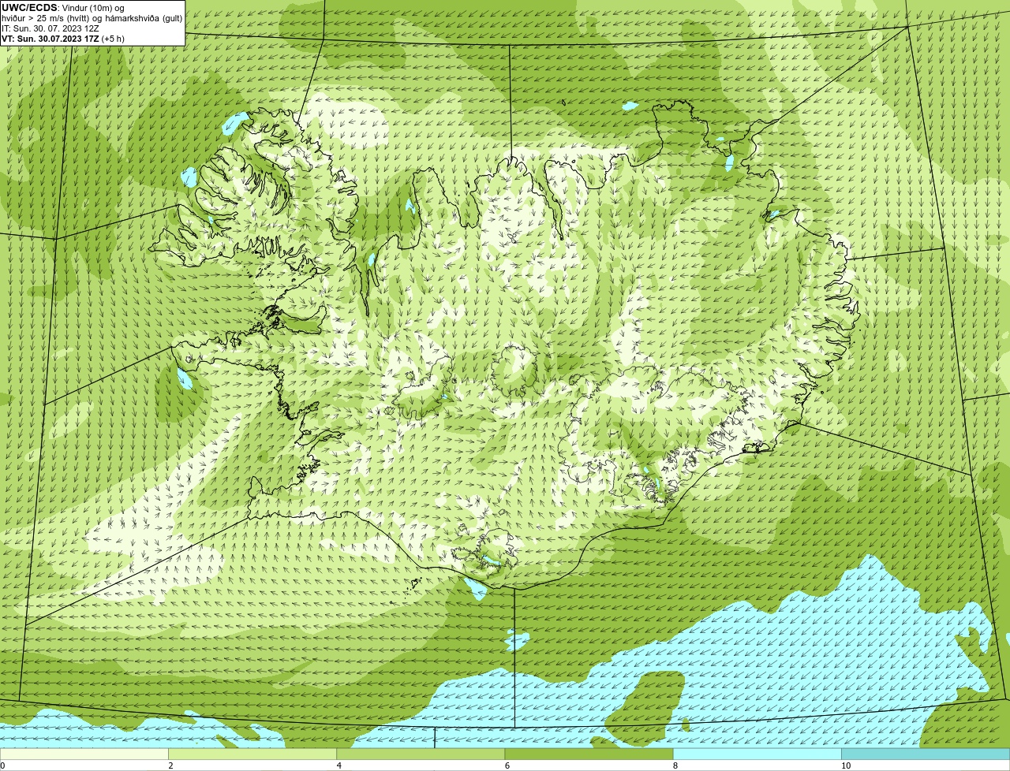1010x771 pixels.
Task: Click the '10' label on the color scale
Action: click(x=845, y=765)
